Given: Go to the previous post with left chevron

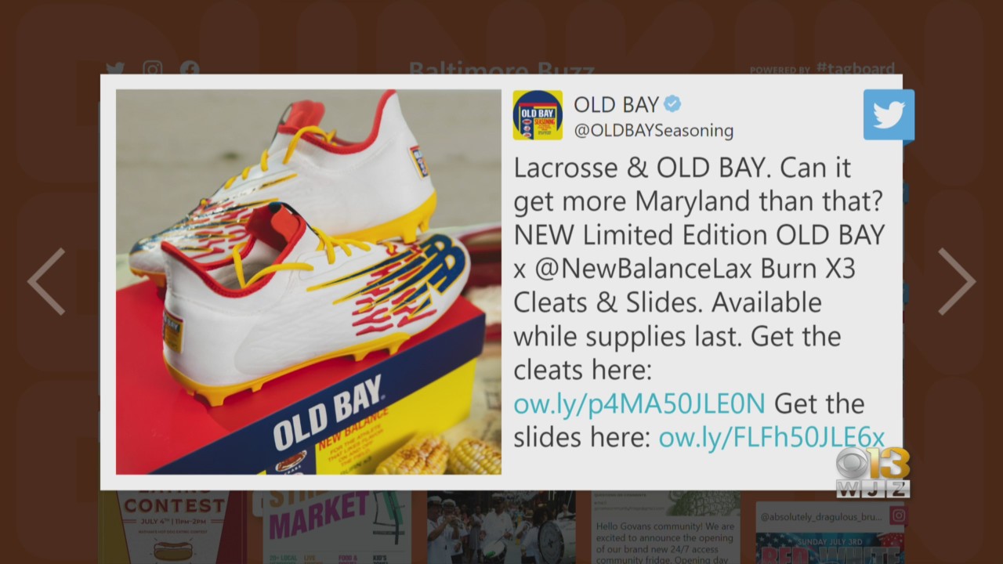Looking at the screenshot, I should click(x=46, y=281).
